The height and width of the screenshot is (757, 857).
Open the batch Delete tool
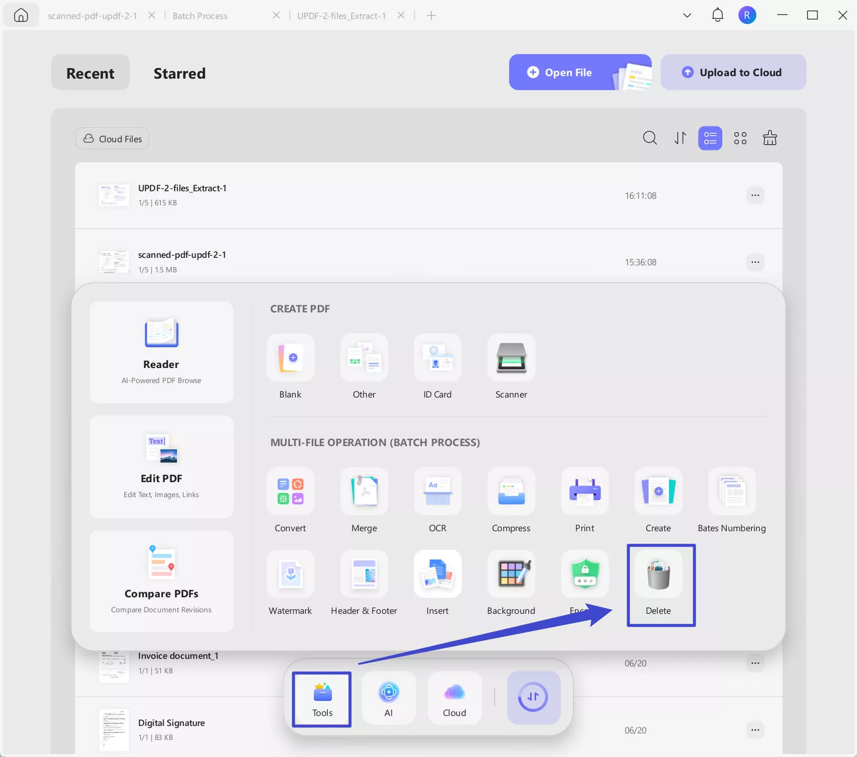(658, 574)
